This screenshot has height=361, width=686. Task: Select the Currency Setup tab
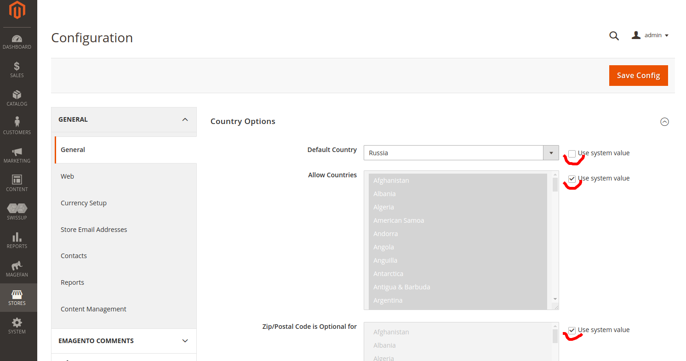point(84,203)
